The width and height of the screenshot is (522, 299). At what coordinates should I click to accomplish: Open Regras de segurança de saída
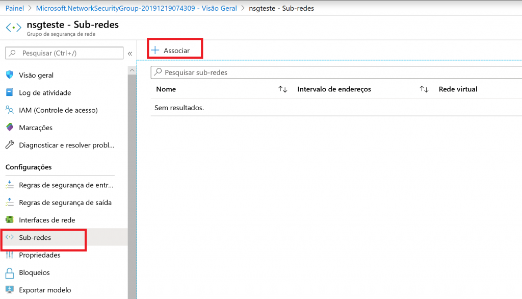click(65, 203)
